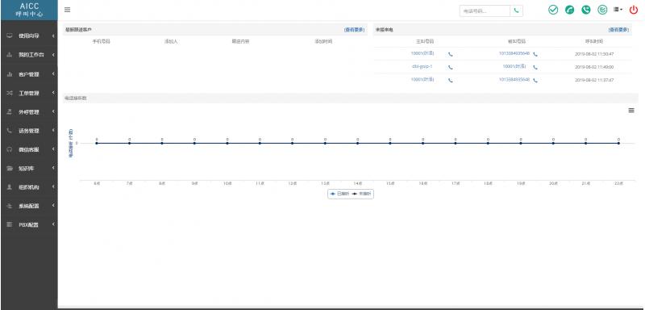Select the 主叫号码 column header

pos(425,42)
